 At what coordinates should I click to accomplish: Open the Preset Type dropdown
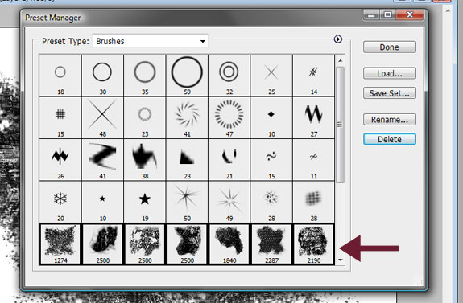click(150, 41)
